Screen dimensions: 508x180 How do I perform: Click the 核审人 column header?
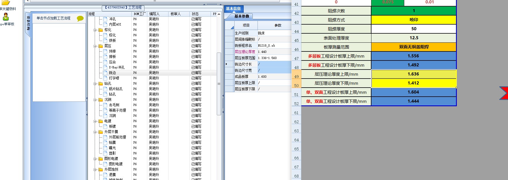[x=179, y=14]
